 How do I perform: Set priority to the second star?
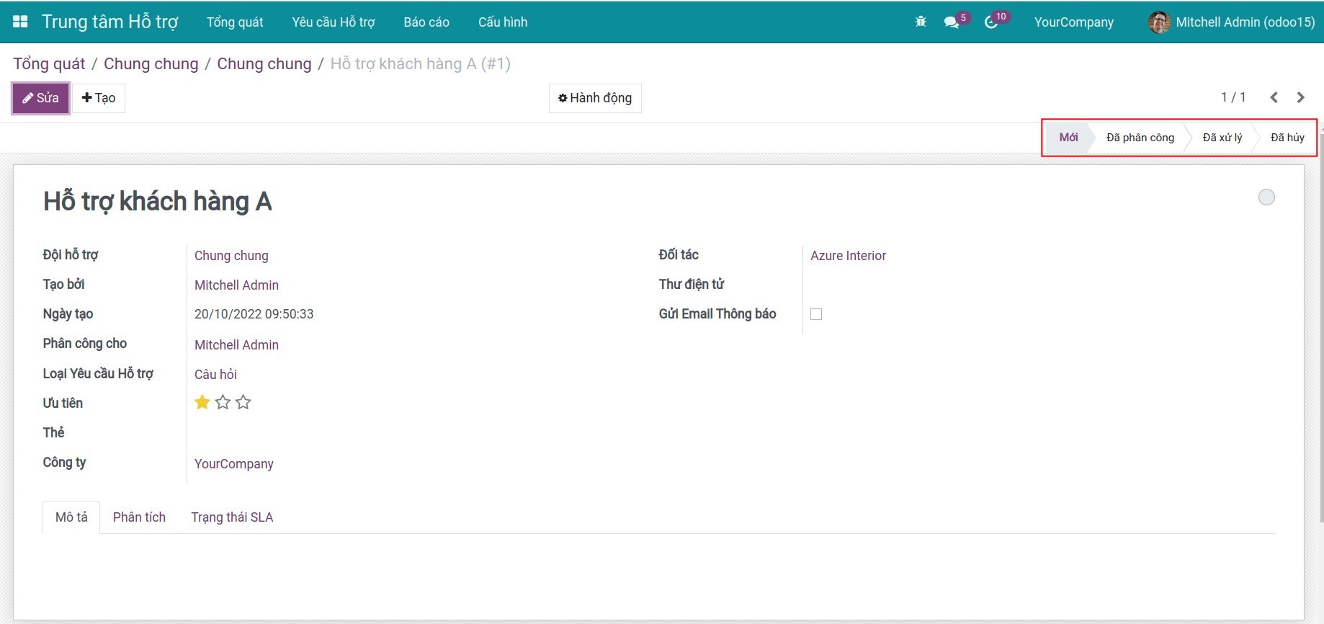(x=223, y=402)
